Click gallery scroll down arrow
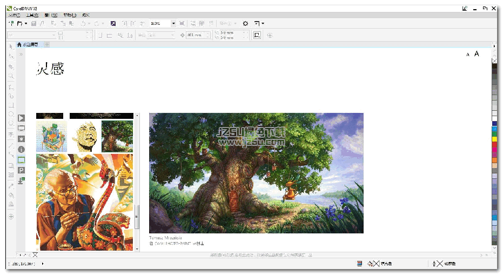This screenshot has height=275, width=503. pyautogui.click(x=137, y=249)
